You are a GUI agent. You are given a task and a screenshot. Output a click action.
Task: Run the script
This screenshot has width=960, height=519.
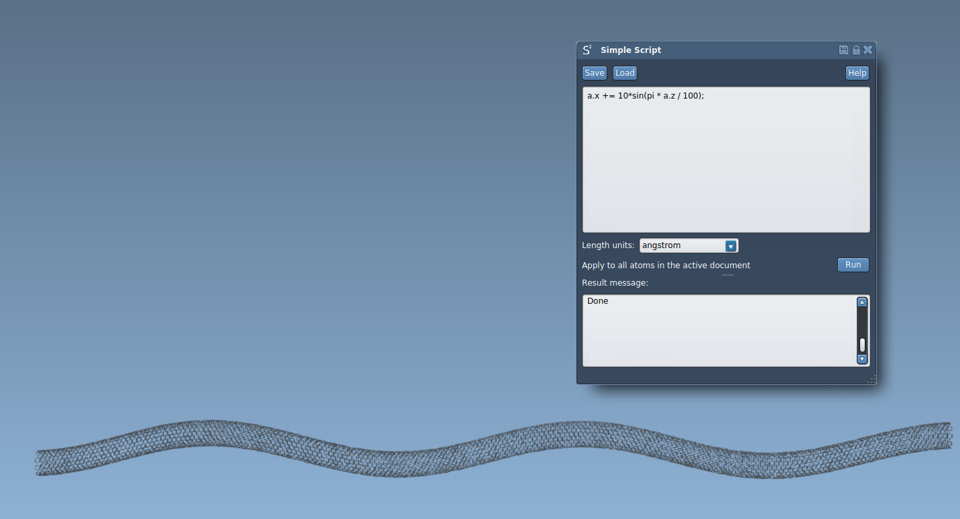tap(853, 265)
